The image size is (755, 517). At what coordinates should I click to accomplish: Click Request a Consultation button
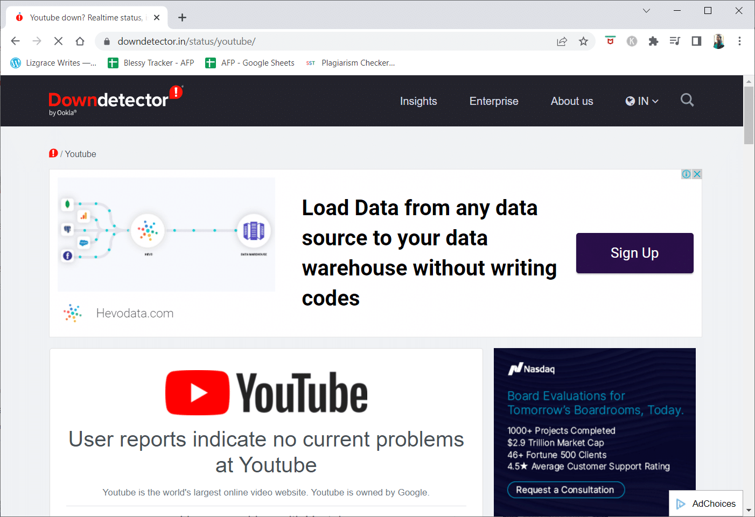(x=566, y=490)
